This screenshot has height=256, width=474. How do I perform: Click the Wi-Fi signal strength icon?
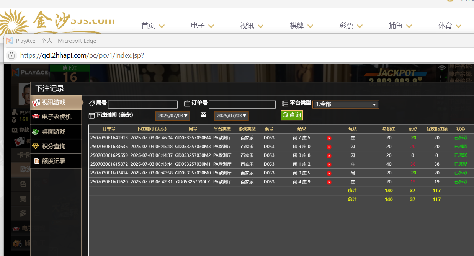tap(442, 68)
